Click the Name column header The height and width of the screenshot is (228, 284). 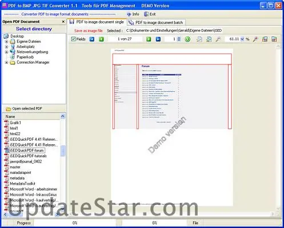[31, 116]
